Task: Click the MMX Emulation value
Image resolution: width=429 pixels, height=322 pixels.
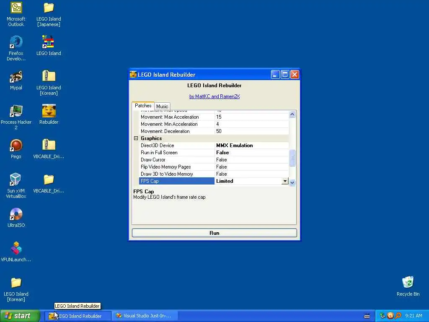Action: [x=235, y=145]
